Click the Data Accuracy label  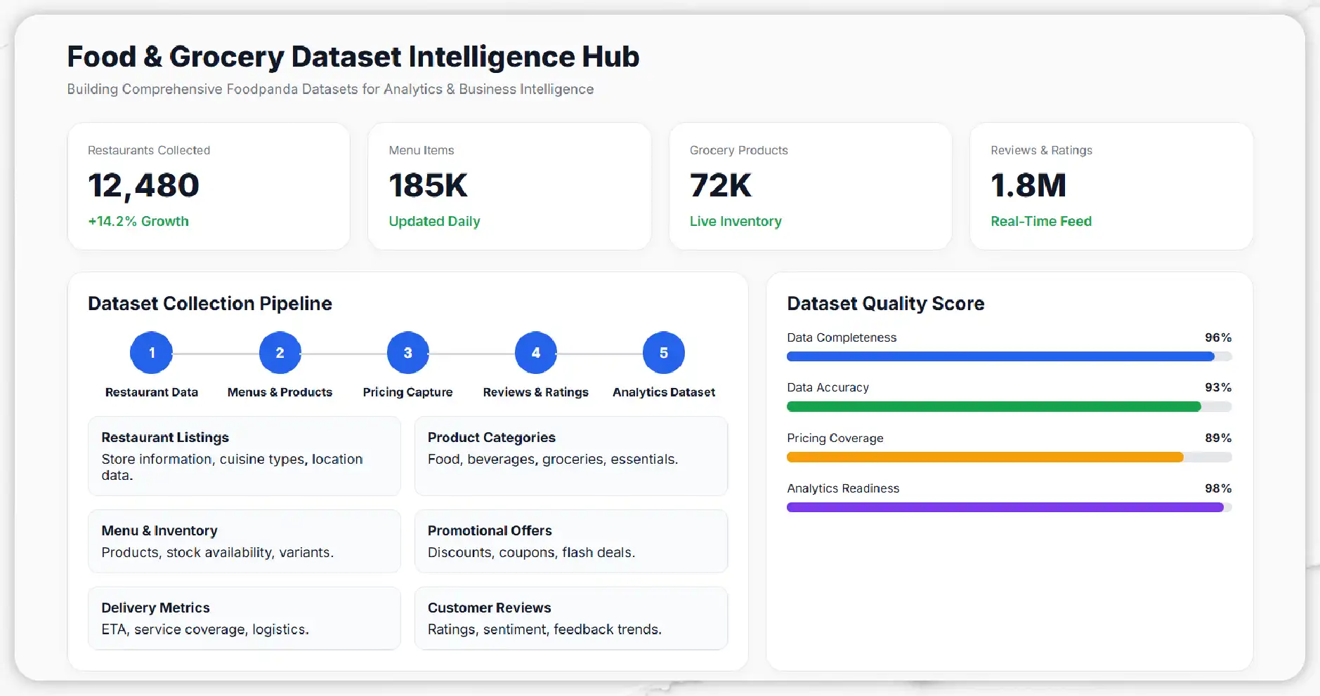click(828, 388)
